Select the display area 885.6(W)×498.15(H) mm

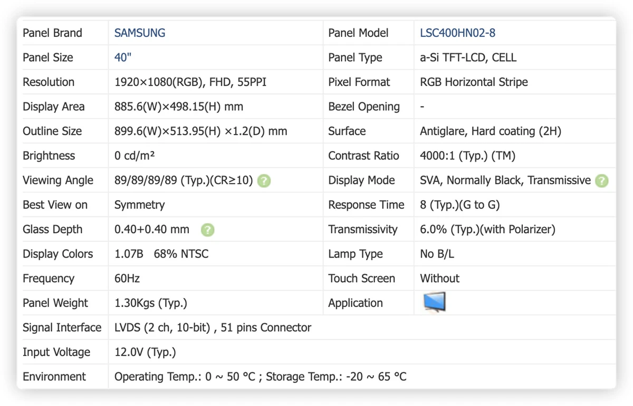pos(179,106)
